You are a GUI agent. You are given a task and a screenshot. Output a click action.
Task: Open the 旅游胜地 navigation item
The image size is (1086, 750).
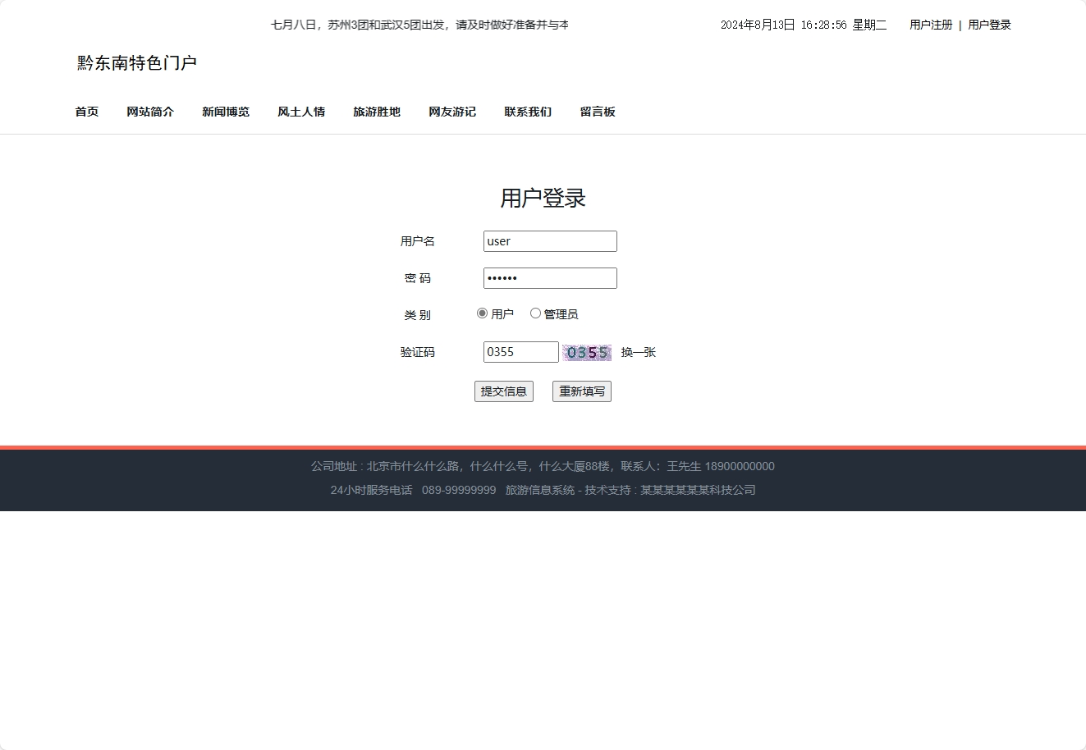point(377,112)
